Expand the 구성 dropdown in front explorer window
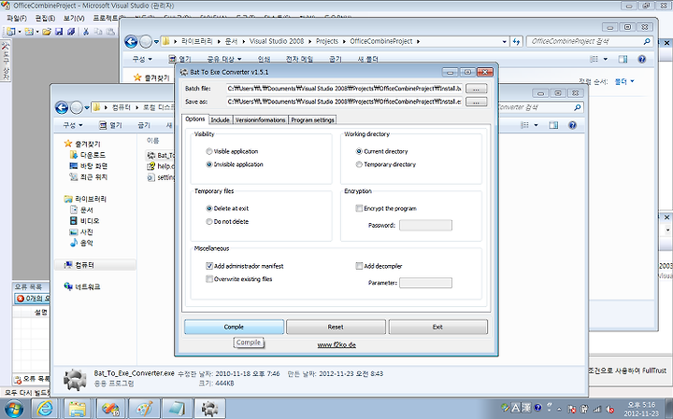Viewport: 673px width, 419px height. 73,125
